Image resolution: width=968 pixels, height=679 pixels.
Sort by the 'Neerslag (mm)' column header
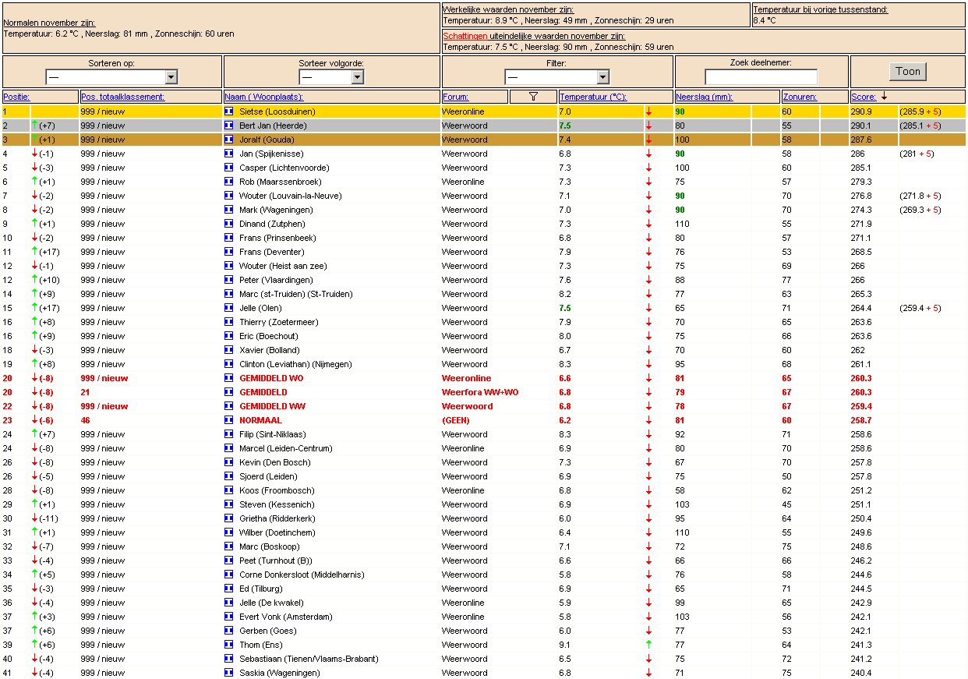click(x=705, y=97)
